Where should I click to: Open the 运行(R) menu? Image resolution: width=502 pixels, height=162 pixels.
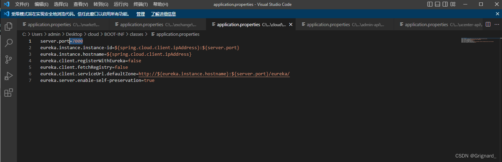[121, 4]
